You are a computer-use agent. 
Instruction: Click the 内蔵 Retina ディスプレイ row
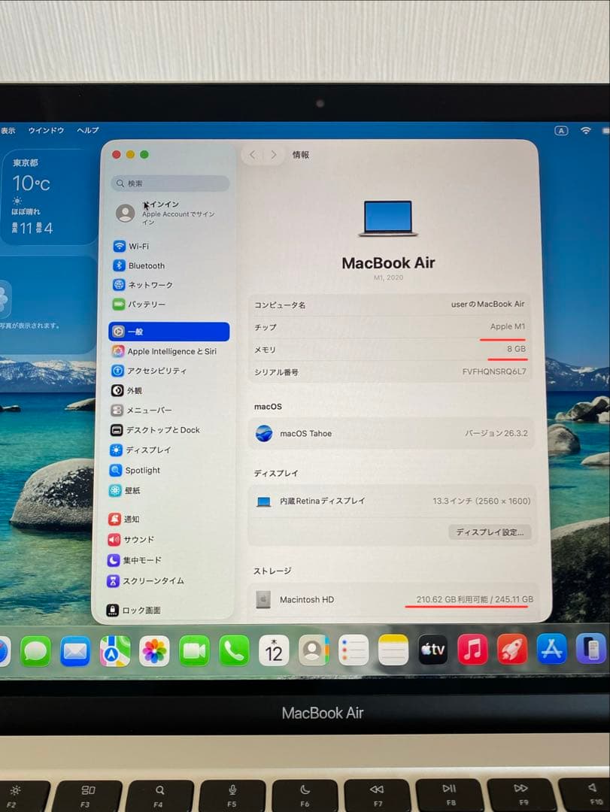[392, 501]
